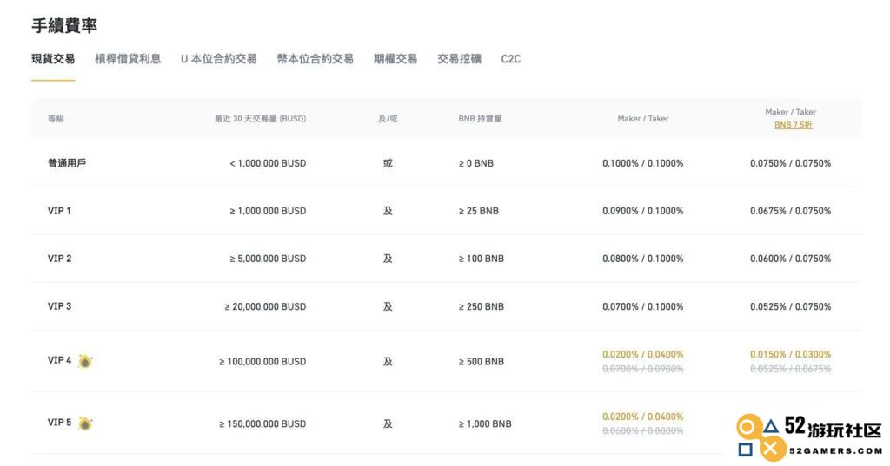Click the VIP 5 row label
The width and height of the screenshot is (890, 466).
pyautogui.click(x=60, y=423)
